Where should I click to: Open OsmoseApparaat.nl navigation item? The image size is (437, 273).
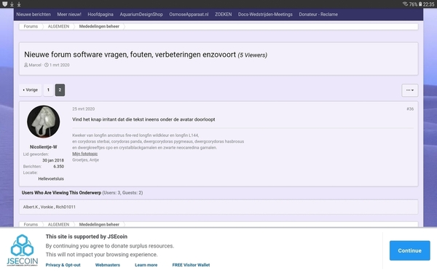[189, 15]
